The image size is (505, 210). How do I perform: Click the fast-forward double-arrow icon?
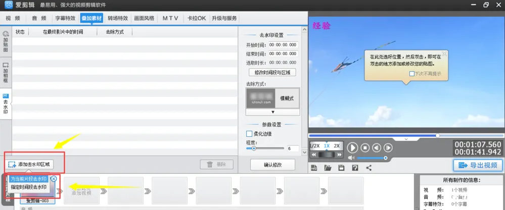click(x=339, y=154)
